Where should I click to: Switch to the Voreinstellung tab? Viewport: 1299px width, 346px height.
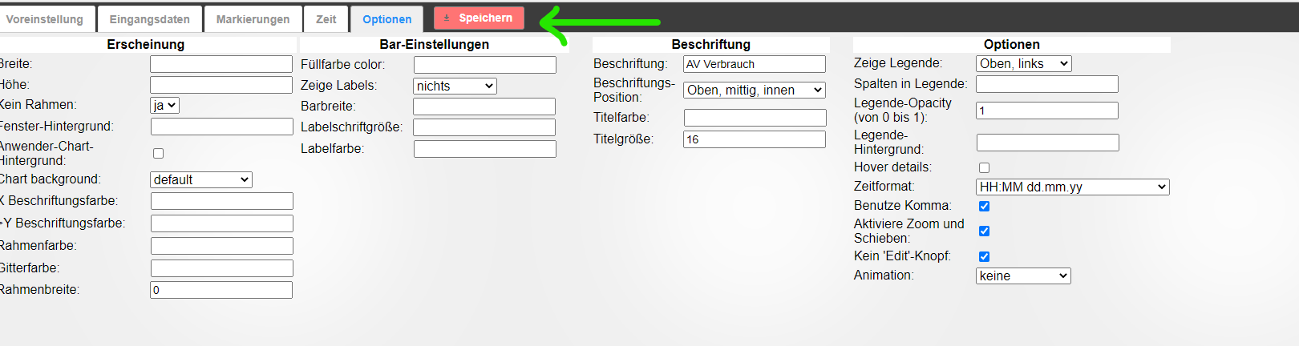(x=45, y=19)
